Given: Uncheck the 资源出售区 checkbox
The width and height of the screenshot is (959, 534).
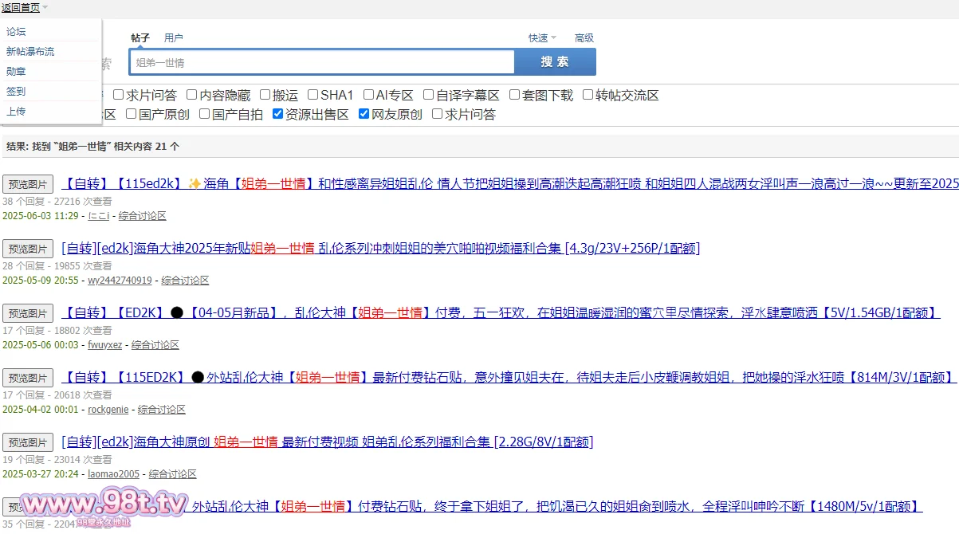Looking at the screenshot, I should pos(278,114).
